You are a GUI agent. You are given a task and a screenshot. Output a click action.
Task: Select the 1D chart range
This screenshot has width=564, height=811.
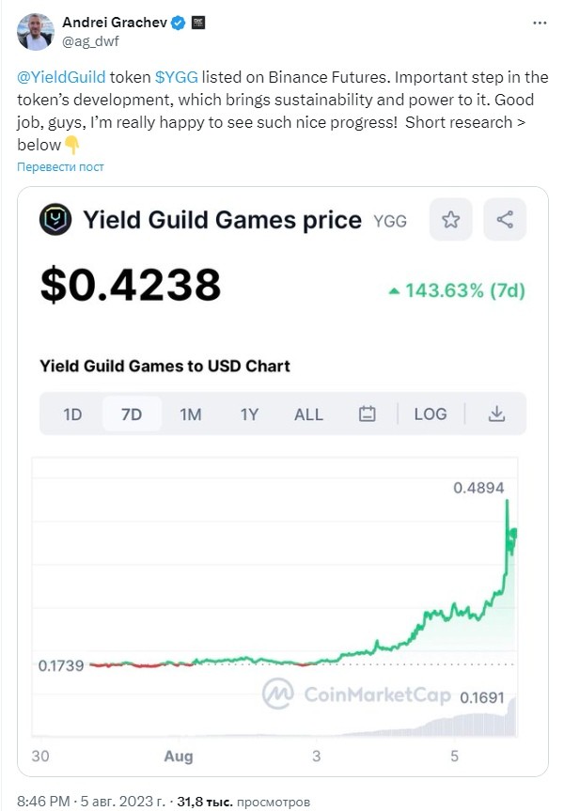[72, 414]
